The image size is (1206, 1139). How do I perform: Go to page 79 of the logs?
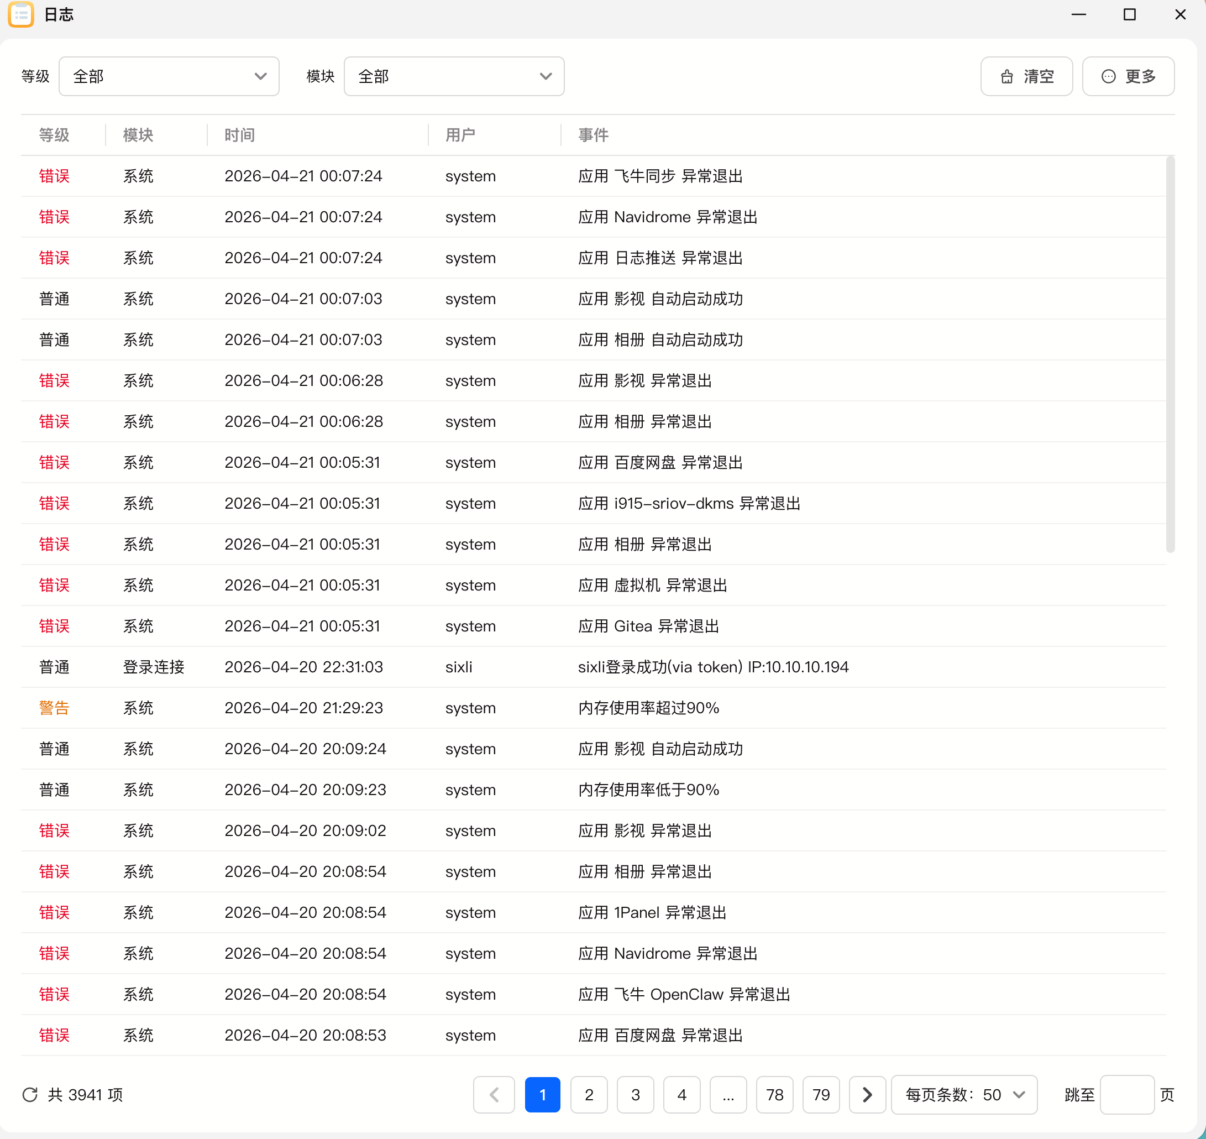point(821,1095)
